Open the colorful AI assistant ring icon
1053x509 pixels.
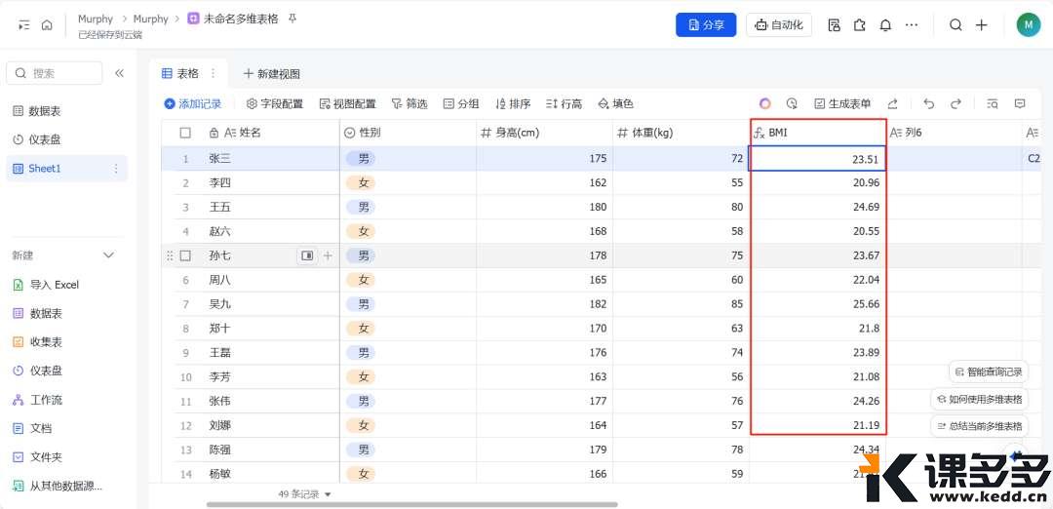pos(765,103)
